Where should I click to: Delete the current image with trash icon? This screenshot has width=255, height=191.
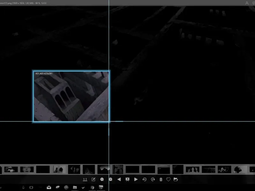(x=161, y=180)
